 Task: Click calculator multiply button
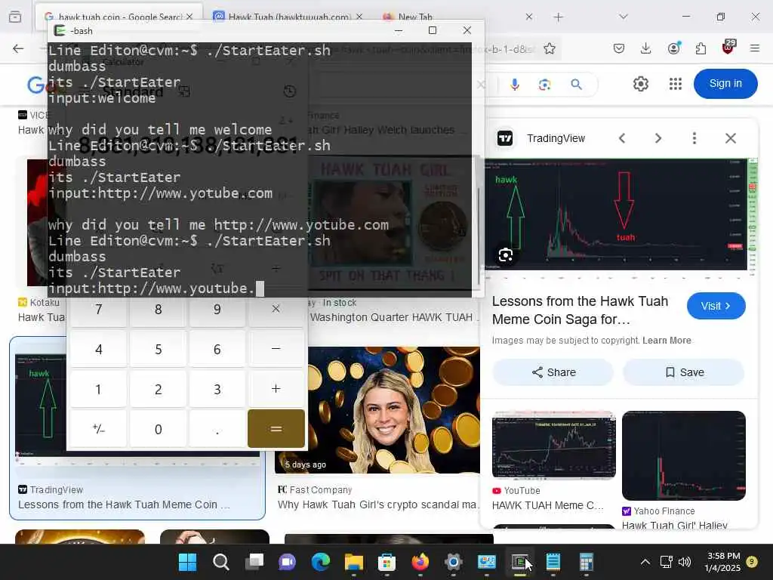point(276,309)
